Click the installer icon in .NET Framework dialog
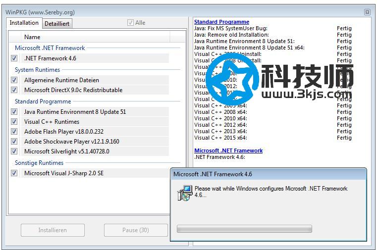This screenshot has height=250, width=377. 185,193
